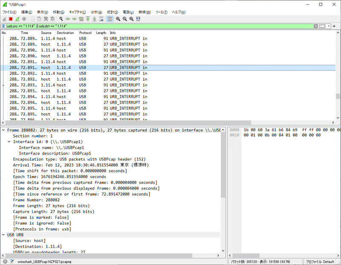Open capture options dialog
Image resolution: width=341 pixels, height=265 pixels.
pos(24,19)
